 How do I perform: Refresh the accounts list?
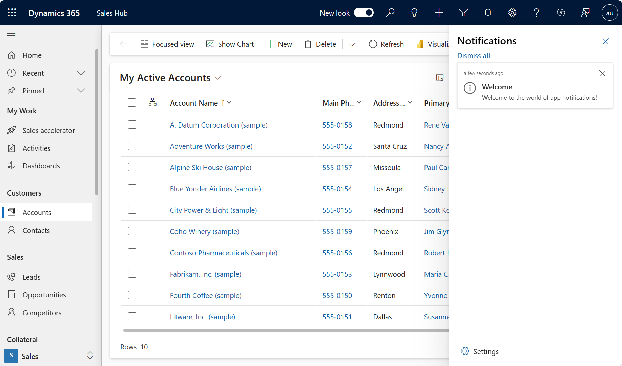[386, 44]
